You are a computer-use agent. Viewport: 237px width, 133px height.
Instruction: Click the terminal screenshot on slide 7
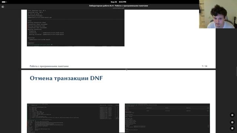coord(76,28)
